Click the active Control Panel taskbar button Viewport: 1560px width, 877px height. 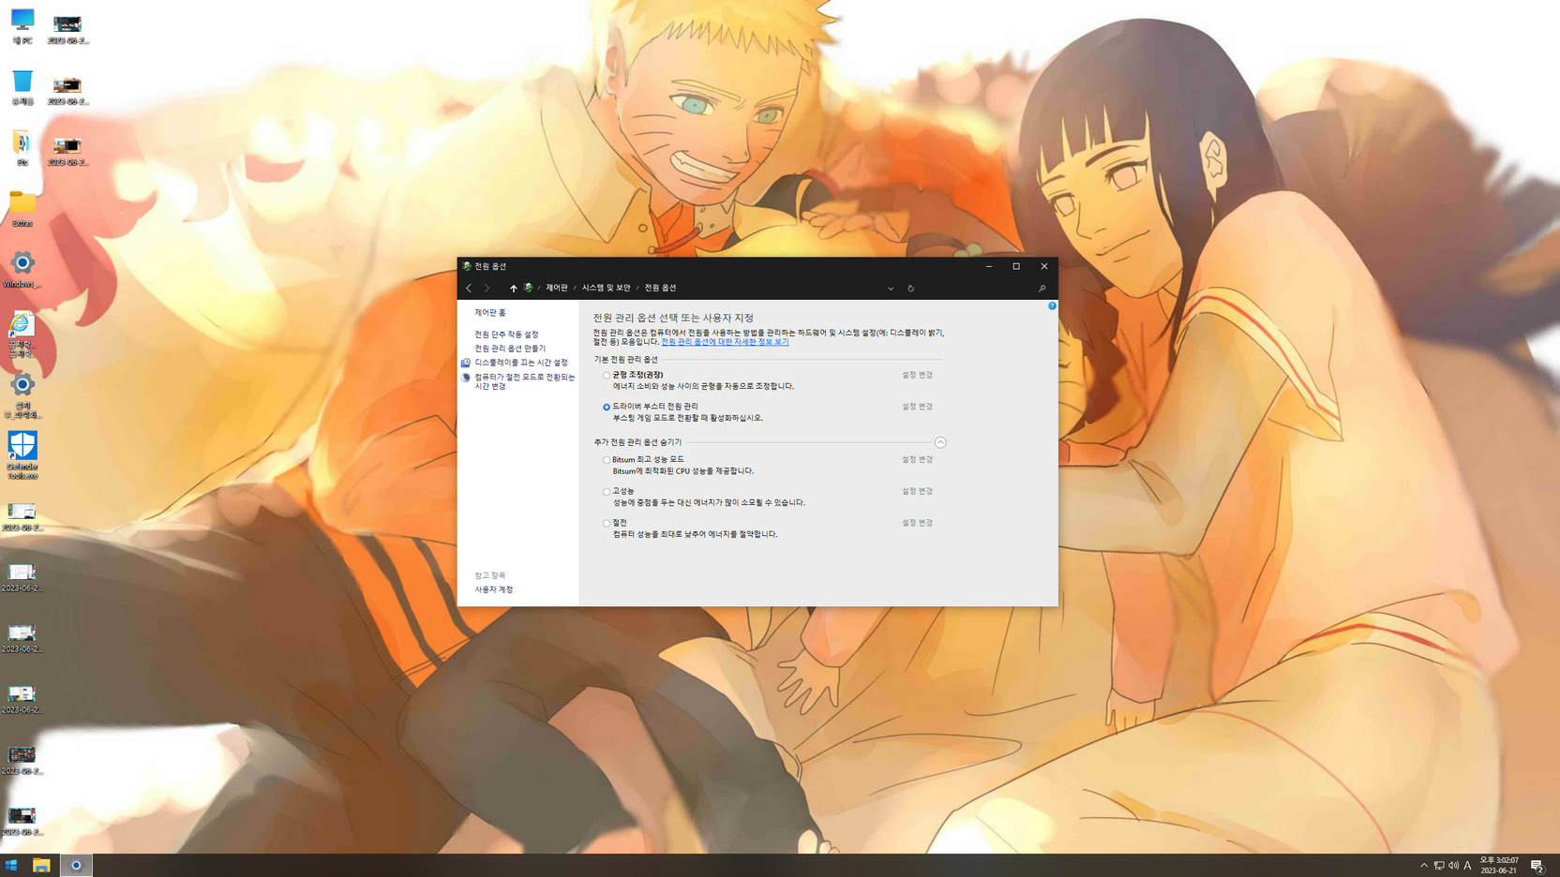[x=76, y=865]
